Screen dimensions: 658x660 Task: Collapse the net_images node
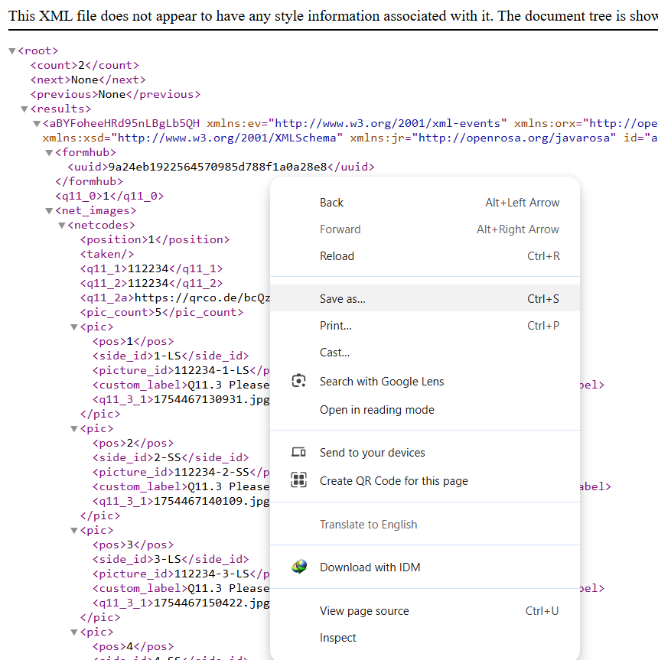(x=49, y=211)
